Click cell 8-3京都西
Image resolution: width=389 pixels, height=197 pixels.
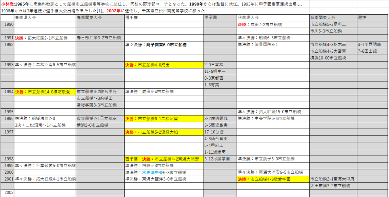click(220, 78)
